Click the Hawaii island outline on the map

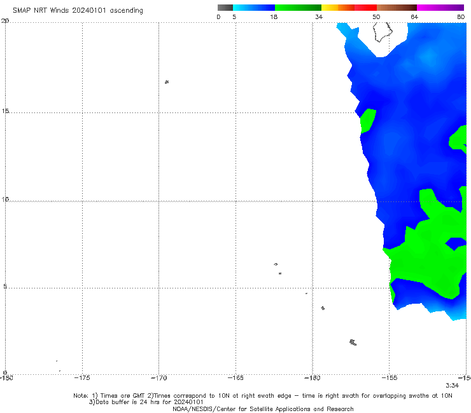click(x=383, y=32)
